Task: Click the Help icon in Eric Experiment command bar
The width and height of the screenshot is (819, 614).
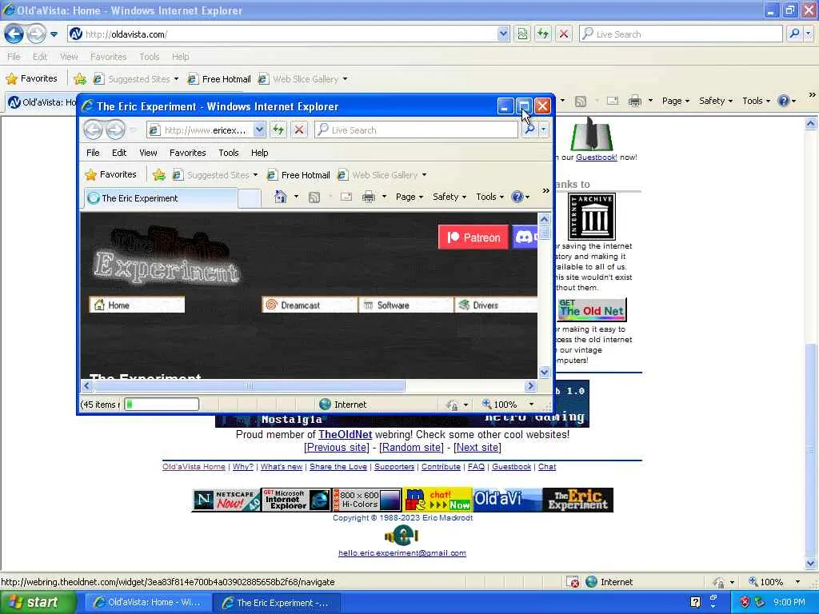Action: tap(517, 197)
